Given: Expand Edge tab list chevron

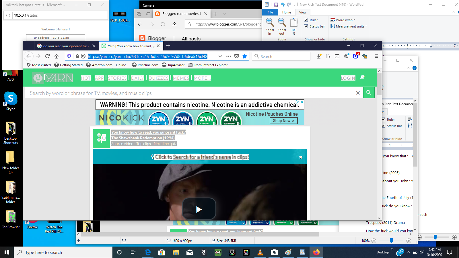Looking at the screenshot, I should 224,14.
